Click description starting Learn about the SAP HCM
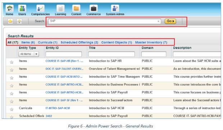This screenshot has height=130, width=223. pos(197,61)
